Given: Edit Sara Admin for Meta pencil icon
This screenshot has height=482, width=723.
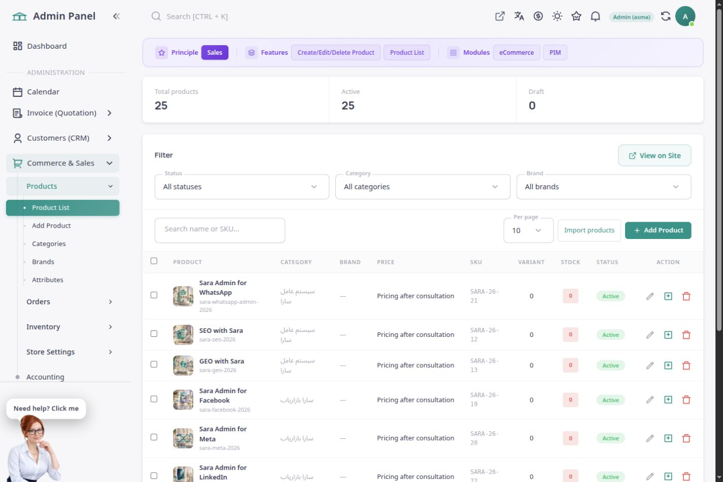Looking at the screenshot, I should coord(650,438).
